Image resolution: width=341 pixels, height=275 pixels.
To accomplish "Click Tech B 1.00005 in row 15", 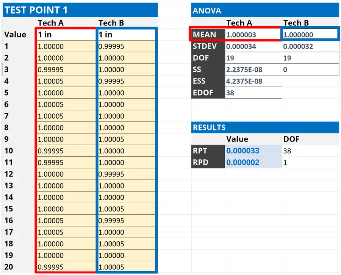I will click(x=127, y=209).
